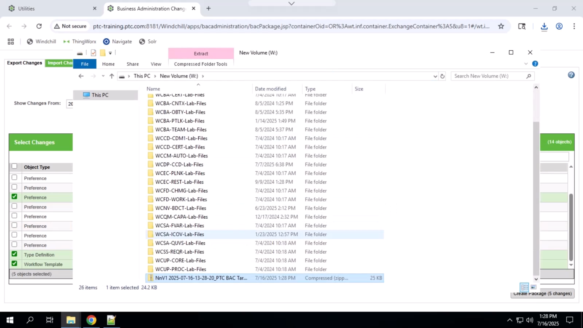
Task: Show hidden system tray icons
Action: (x=510, y=320)
